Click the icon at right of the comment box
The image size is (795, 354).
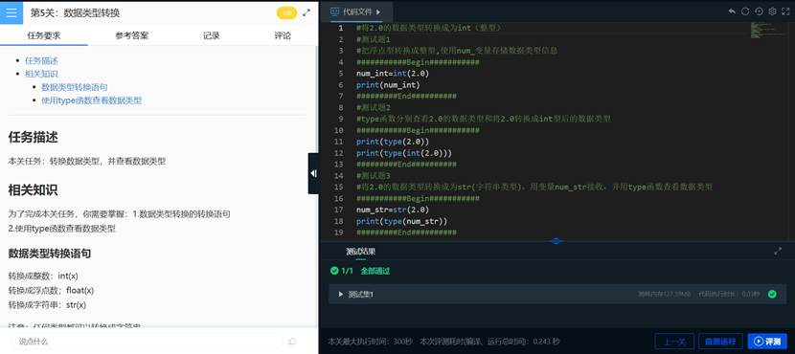pos(292,342)
